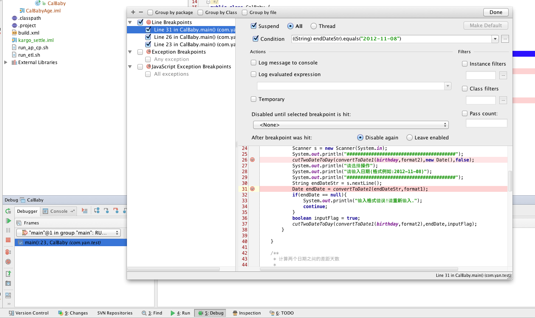
Task: Check the Log message to console option
Action: (254, 63)
